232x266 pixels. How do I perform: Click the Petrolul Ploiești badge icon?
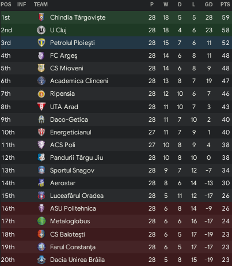[41, 43]
